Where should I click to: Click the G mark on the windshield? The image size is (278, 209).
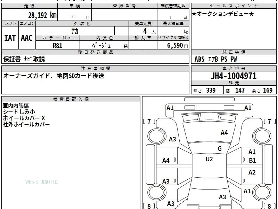click(220, 149)
